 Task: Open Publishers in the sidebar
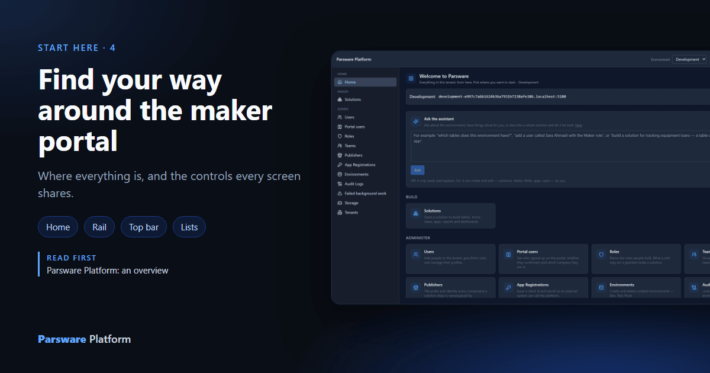pyautogui.click(x=365, y=155)
